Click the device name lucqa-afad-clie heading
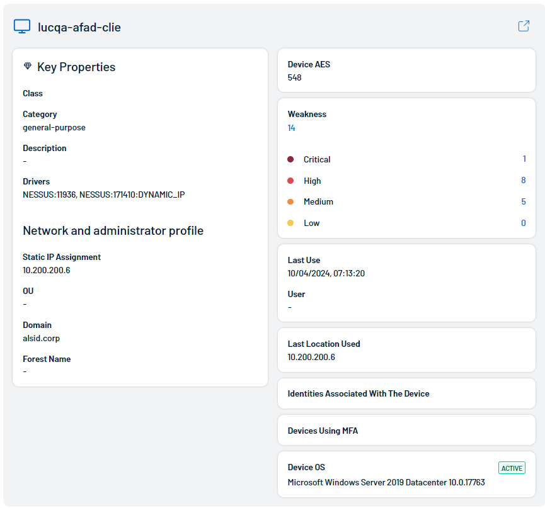The width and height of the screenshot is (545, 508). pyautogui.click(x=79, y=27)
